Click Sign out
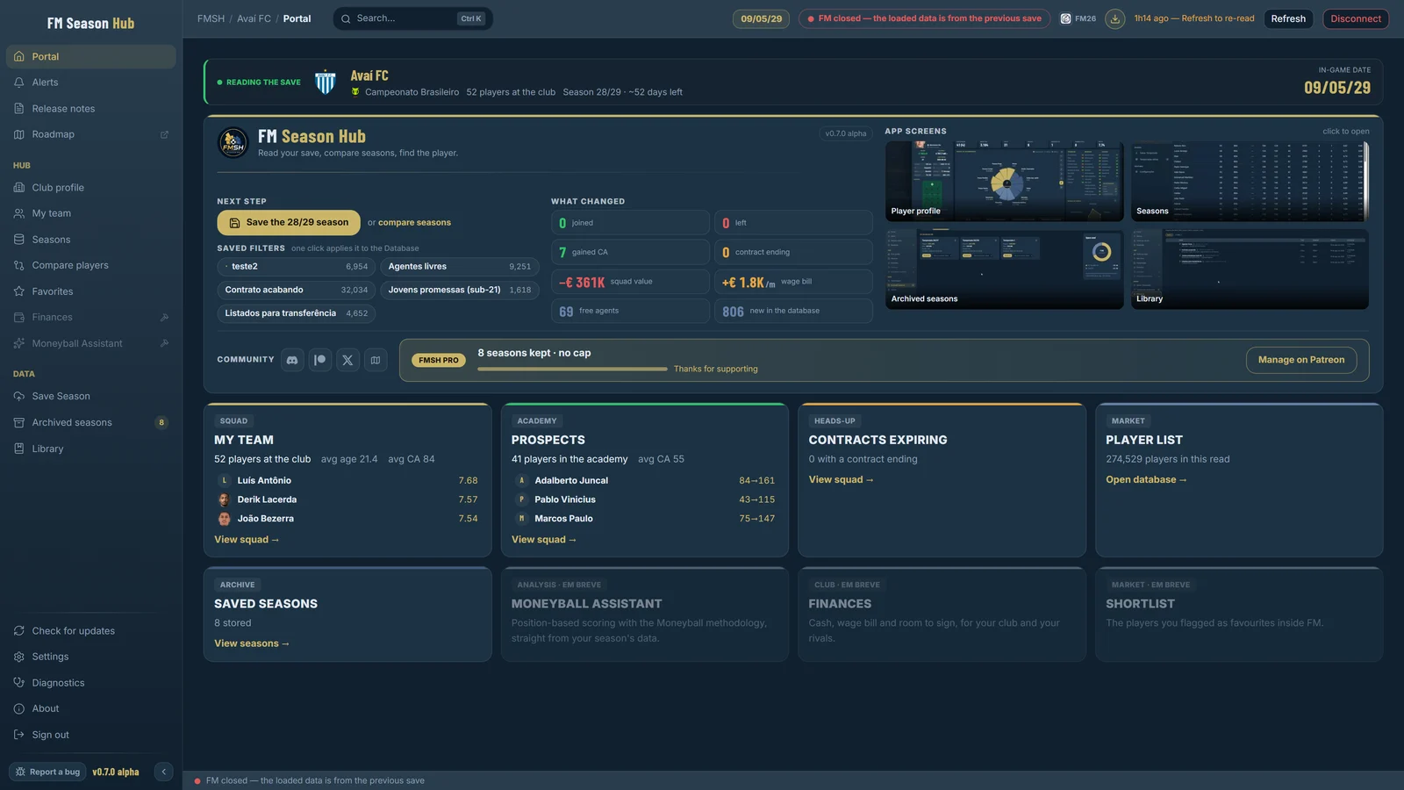Screen dimensions: 1404x790 tap(91, 735)
